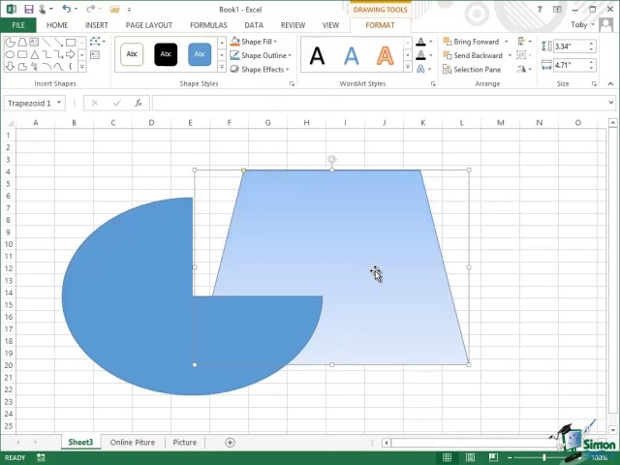Click the Undo arrow icon
620x465 pixels.
[x=65, y=9]
